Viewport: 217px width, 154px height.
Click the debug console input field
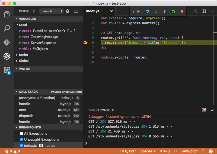[x=149, y=143]
